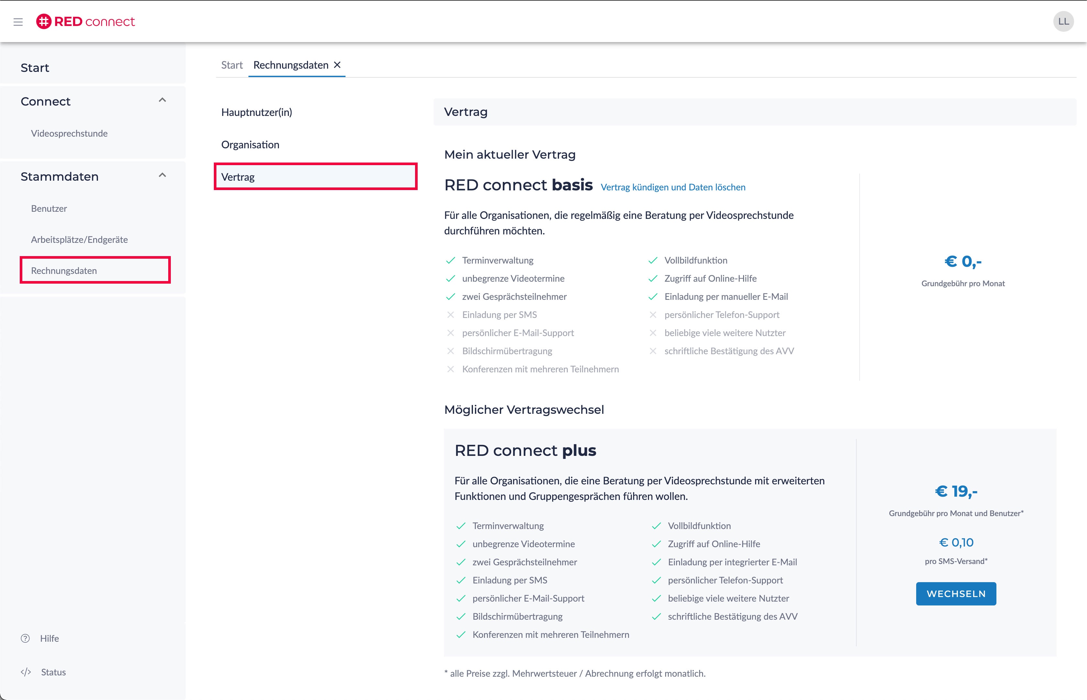Close the Rechnungsdaten tab with X
This screenshot has width=1087, height=700.
click(x=337, y=65)
